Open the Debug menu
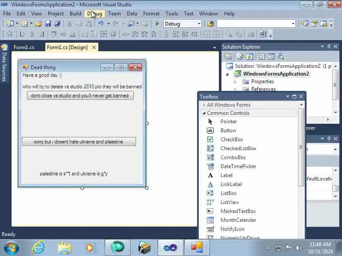This screenshot has width=342, height=256. pyautogui.click(x=94, y=14)
